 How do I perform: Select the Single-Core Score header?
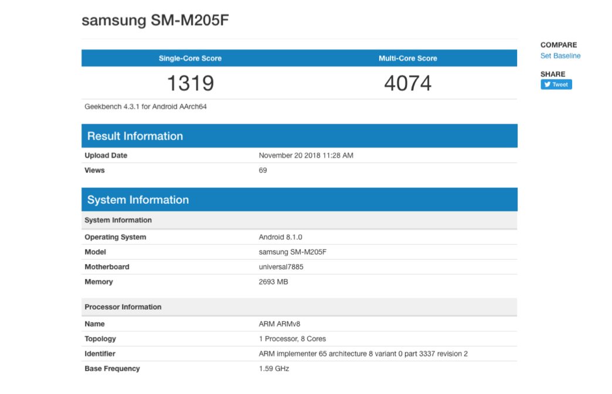coord(190,59)
